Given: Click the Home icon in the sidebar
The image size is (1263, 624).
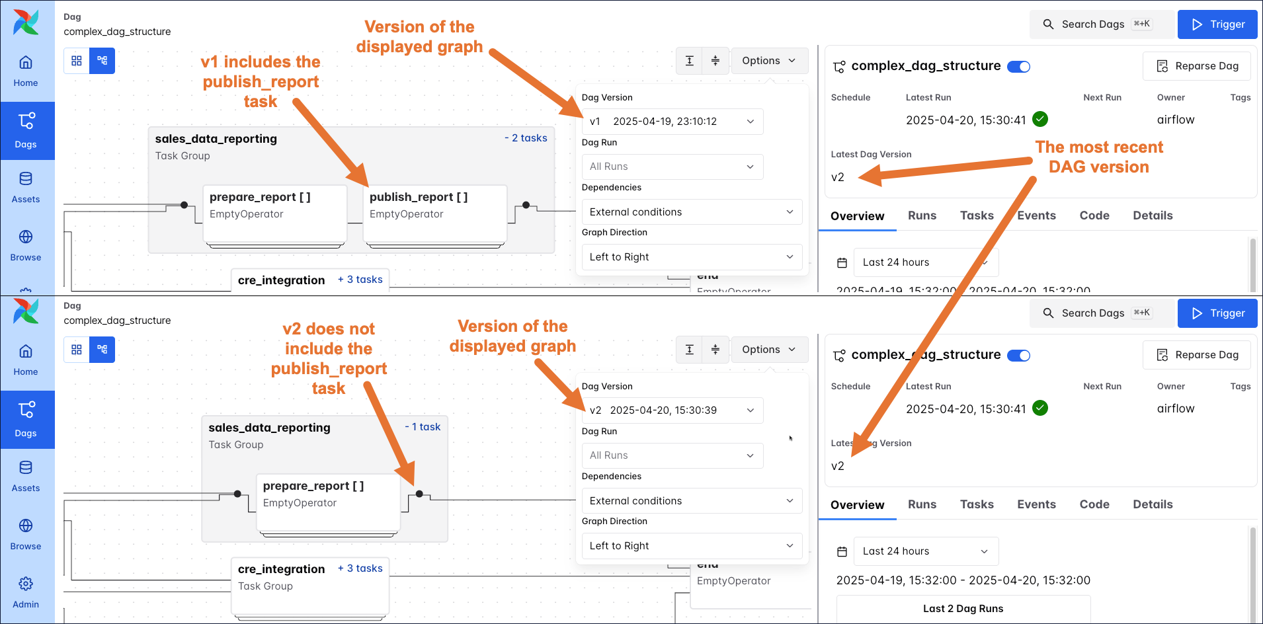Looking at the screenshot, I should (x=26, y=68).
